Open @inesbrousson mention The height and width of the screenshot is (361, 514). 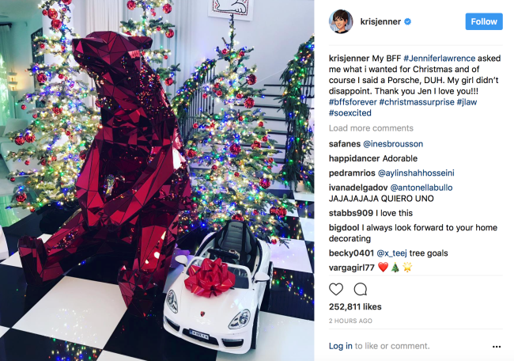393,144
